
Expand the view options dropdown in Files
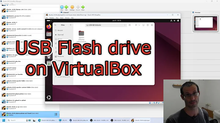pos(139,25)
